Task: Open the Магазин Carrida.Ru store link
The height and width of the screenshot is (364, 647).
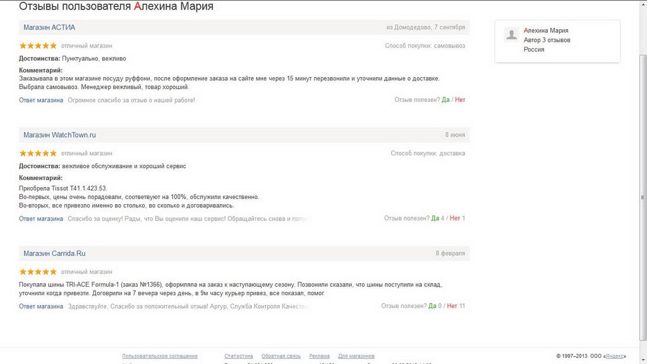Action: [54, 253]
